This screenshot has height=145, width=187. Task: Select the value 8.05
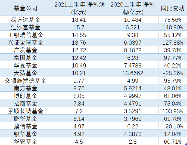point(79,96)
